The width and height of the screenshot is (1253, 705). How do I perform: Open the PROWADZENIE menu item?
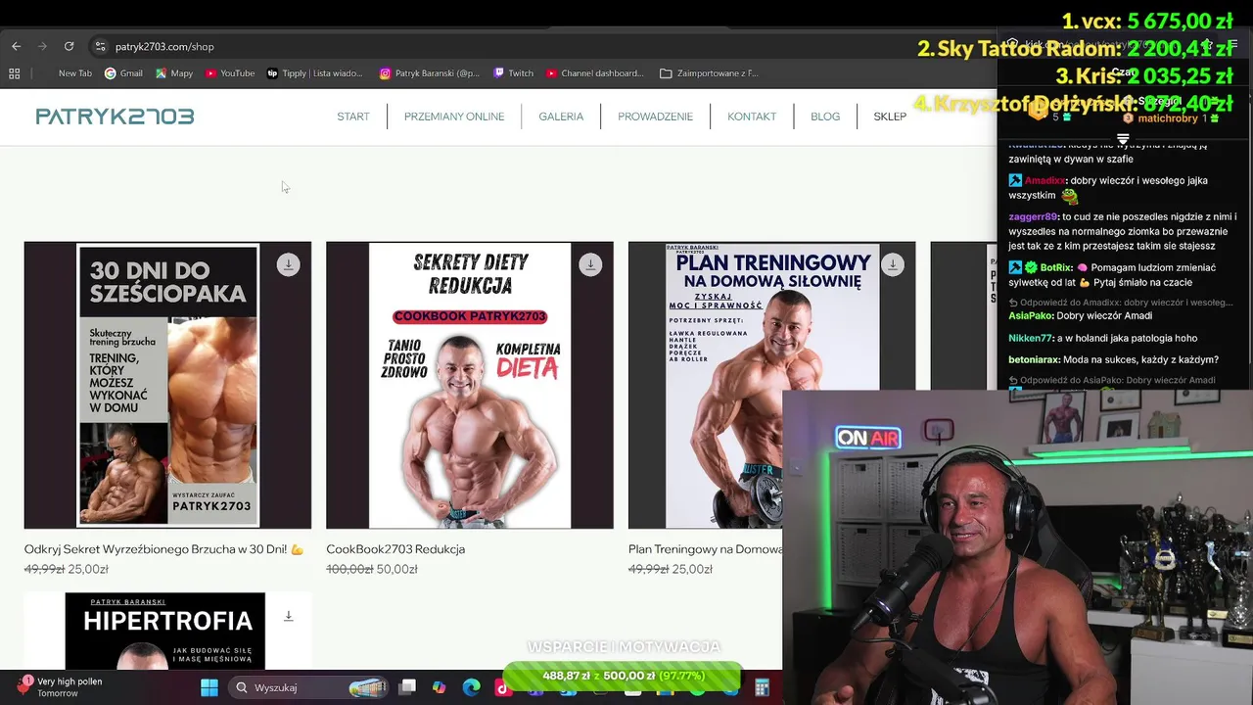pos(655,117)
